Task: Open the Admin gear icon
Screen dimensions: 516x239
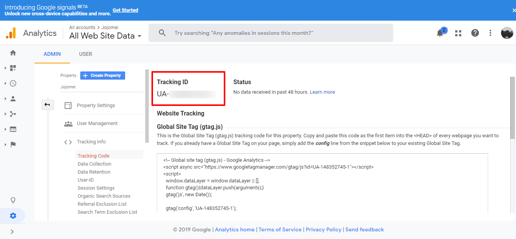Action: coord(13,216)
